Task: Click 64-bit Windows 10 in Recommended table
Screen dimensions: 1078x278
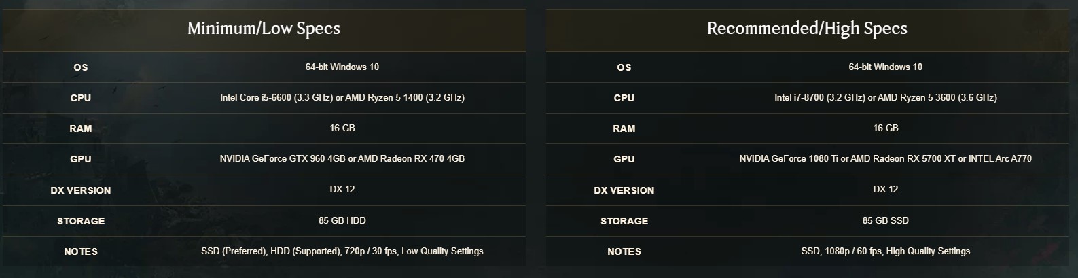Action: (x=886, y=67)
